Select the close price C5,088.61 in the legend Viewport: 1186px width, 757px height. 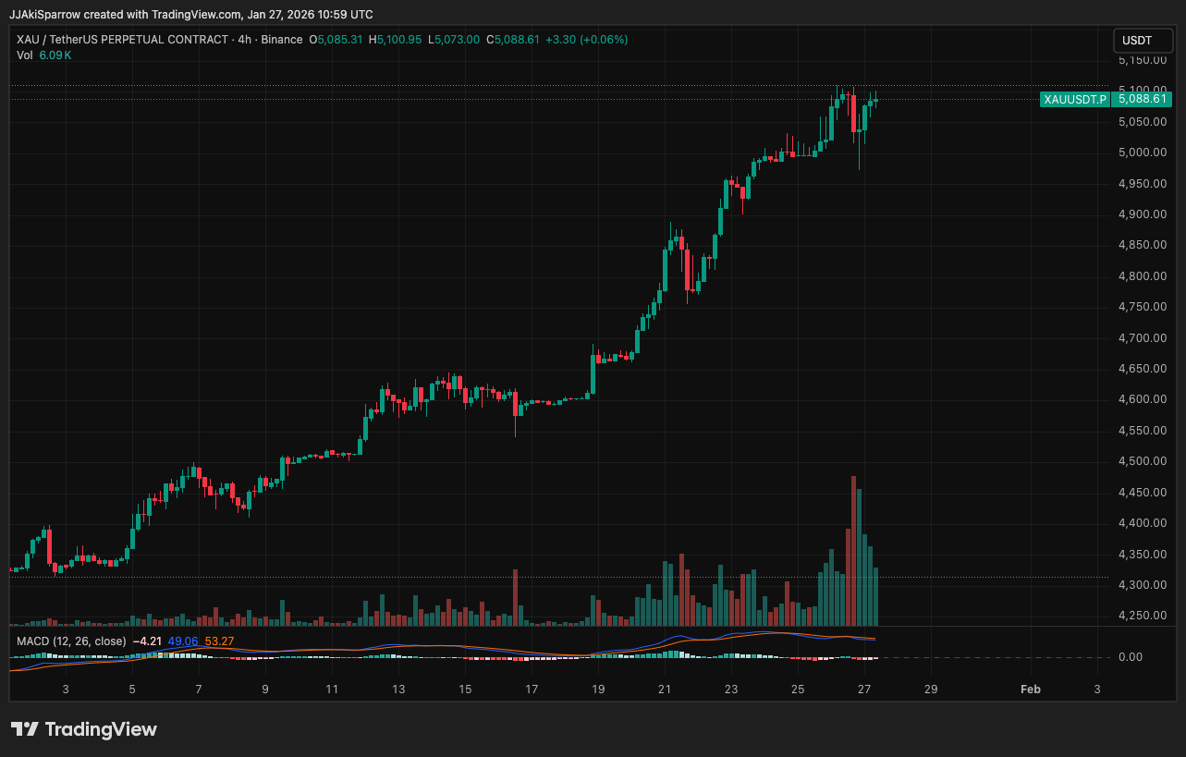point(511,40)
